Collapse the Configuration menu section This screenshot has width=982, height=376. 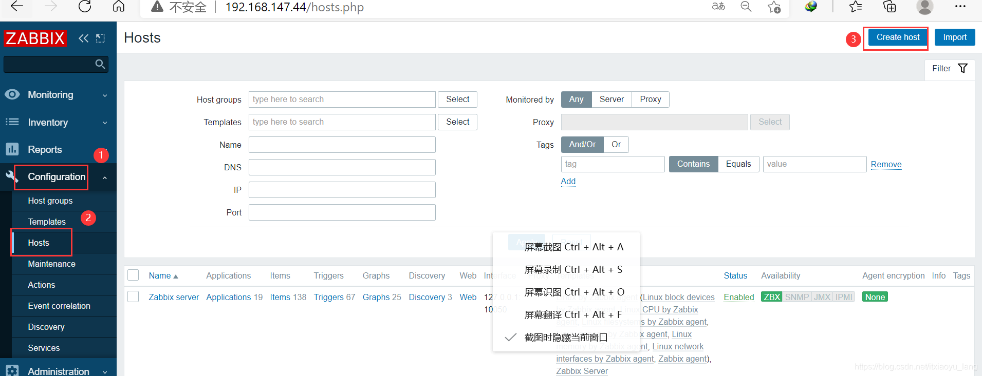point(105,177)
